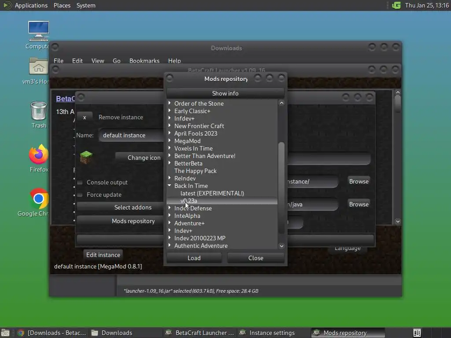Launch Firefox from the desktop

tap(39, 154)
